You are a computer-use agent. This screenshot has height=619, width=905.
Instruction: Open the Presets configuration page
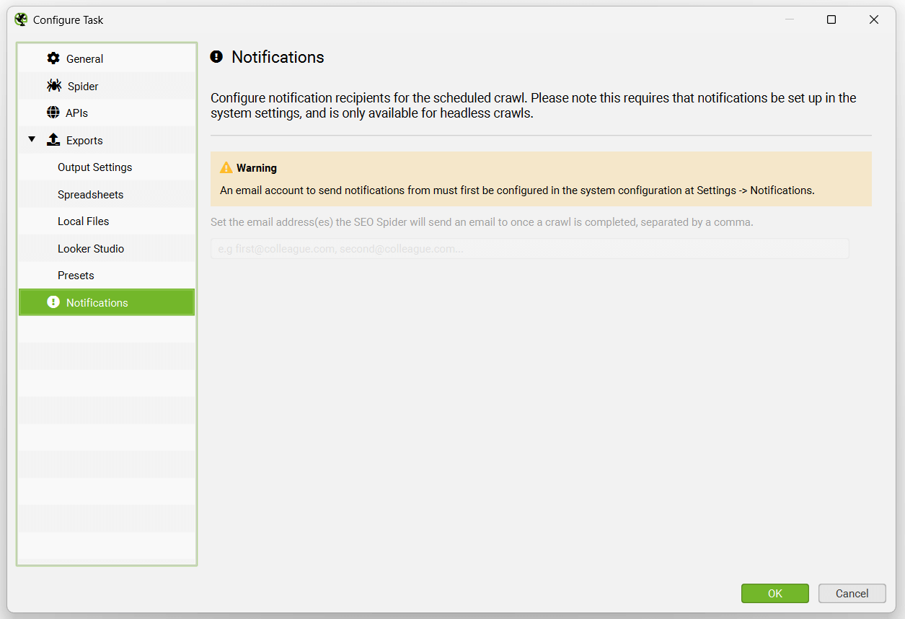tap(76, 275)
